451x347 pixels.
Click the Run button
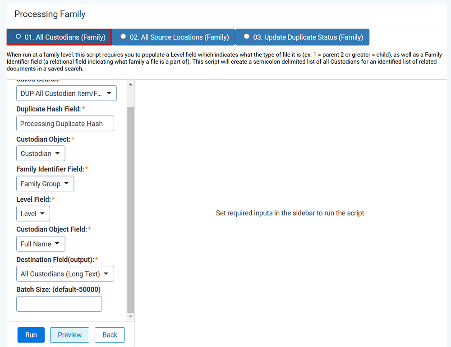[31, 335]
